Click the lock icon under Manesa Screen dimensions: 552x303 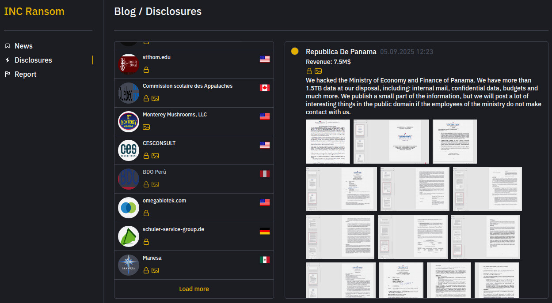click(x=146, y=270)
